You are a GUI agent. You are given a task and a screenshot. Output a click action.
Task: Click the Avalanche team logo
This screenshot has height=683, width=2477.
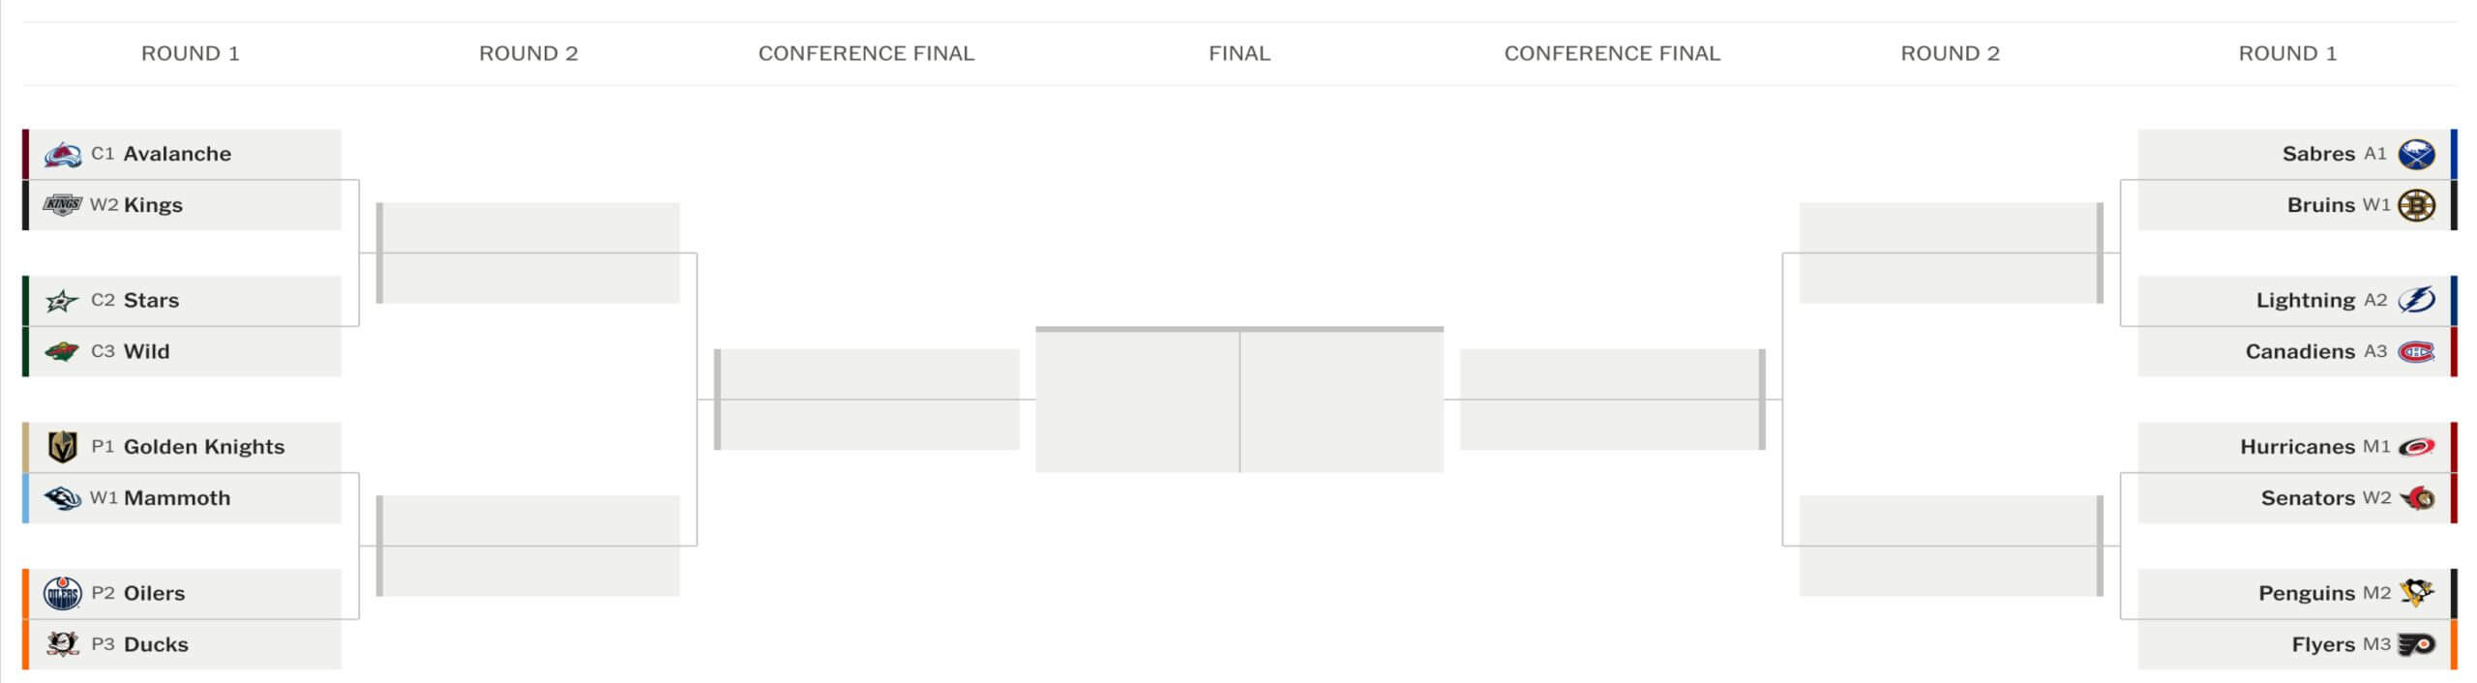click(x=63, y=154)
